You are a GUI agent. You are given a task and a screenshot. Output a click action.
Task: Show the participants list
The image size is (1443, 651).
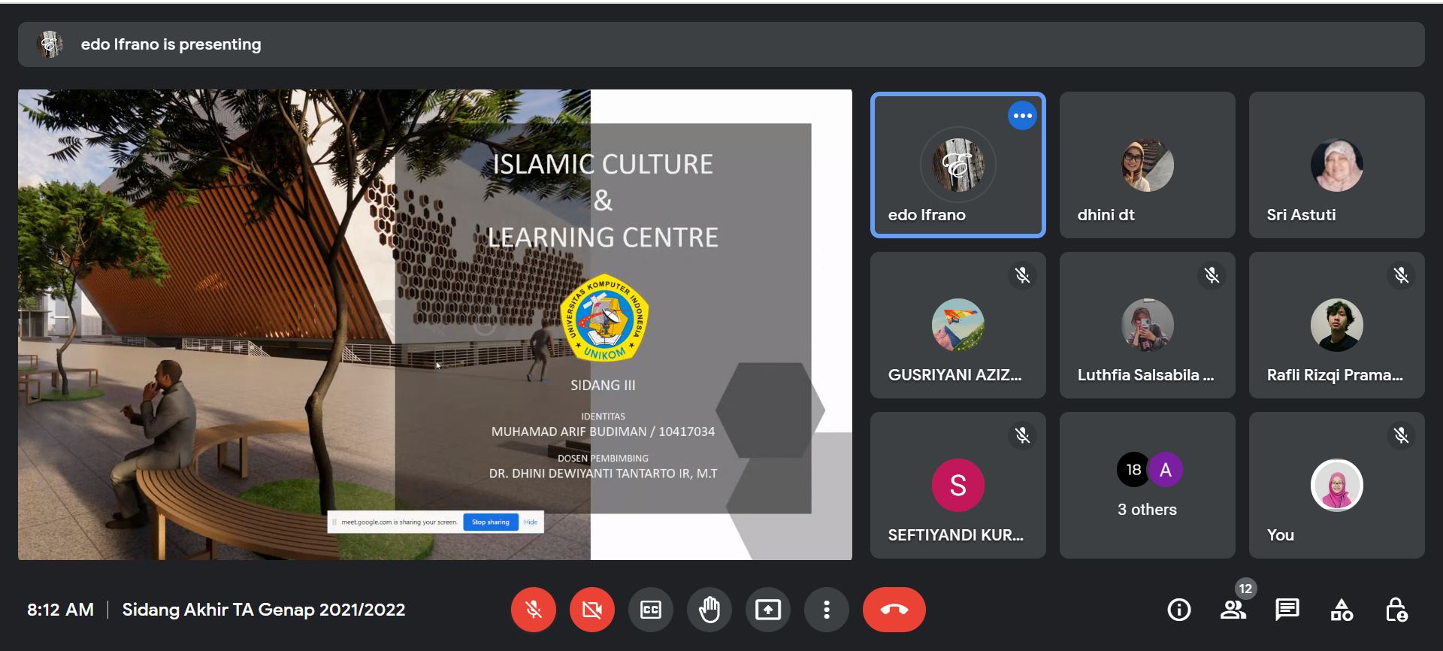pyautogui.click(x=1233, y=610)
